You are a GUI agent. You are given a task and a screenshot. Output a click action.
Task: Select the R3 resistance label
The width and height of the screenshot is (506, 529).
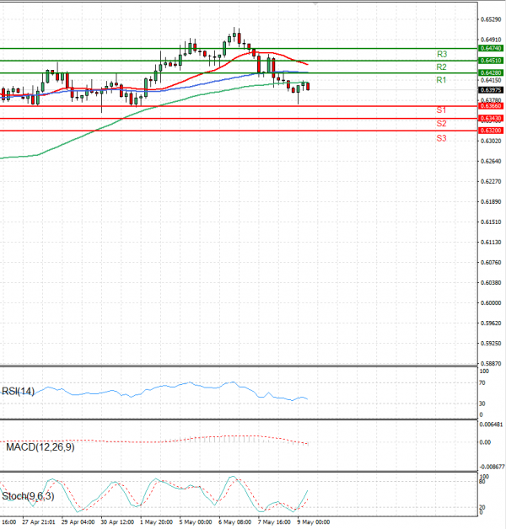pos(441,54)
